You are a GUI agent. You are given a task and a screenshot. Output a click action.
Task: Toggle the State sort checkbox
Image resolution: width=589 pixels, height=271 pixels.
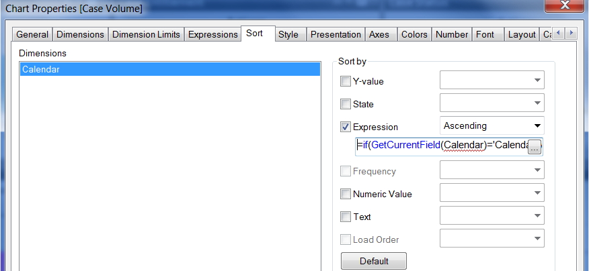tap(346, 104)
